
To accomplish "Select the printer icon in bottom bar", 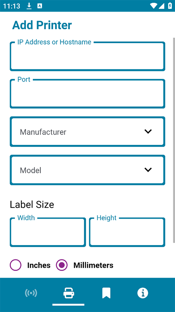I will tap(69, 293).
